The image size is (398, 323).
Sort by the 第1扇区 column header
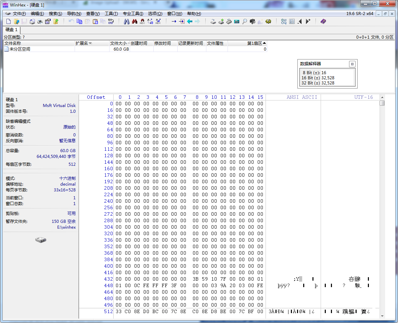point(247,43)
